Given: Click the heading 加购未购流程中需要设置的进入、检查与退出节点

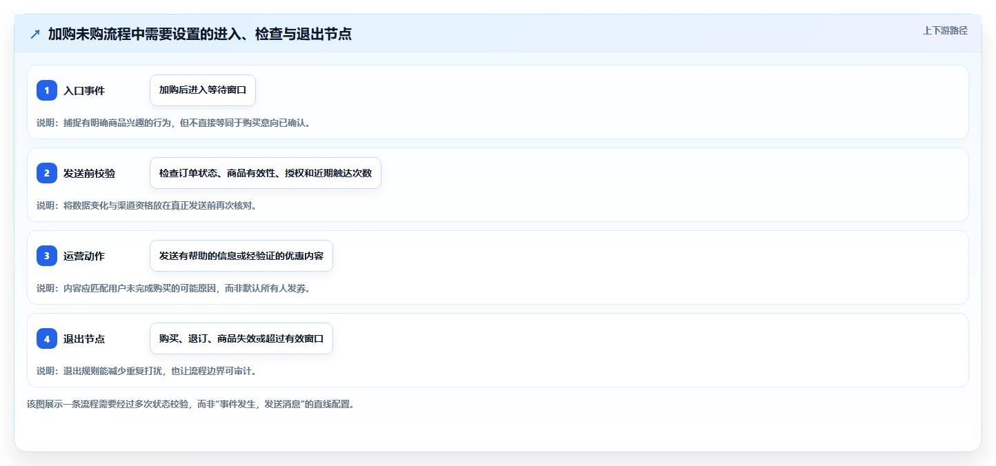Looking at the screenshot, I should point(200,34).
